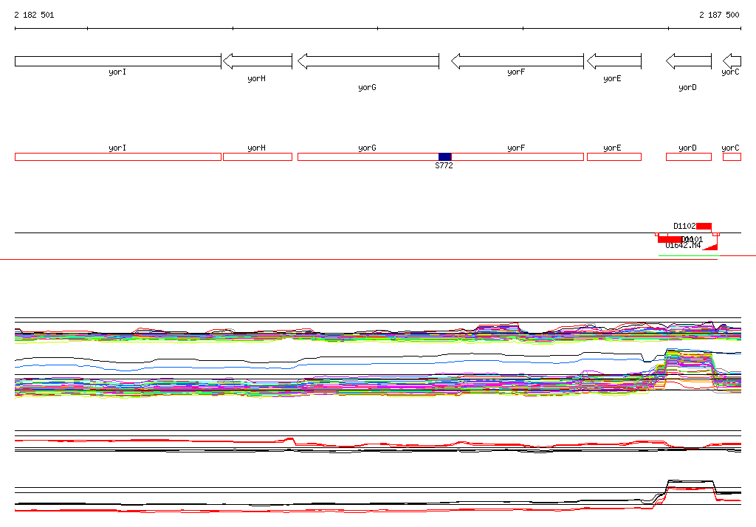The image size is (756, 527).
Task: Click the 2 182 501 start coordinate label
Action: (x=34, y=15)
